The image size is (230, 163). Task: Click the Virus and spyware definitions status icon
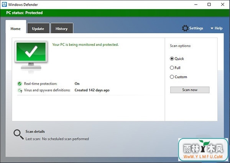(20, 90)
